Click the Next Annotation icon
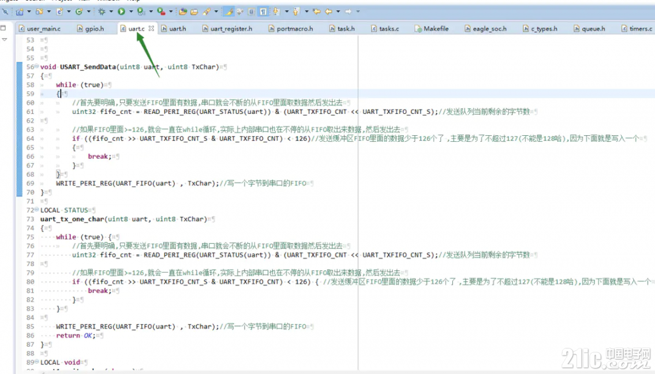 276,12
